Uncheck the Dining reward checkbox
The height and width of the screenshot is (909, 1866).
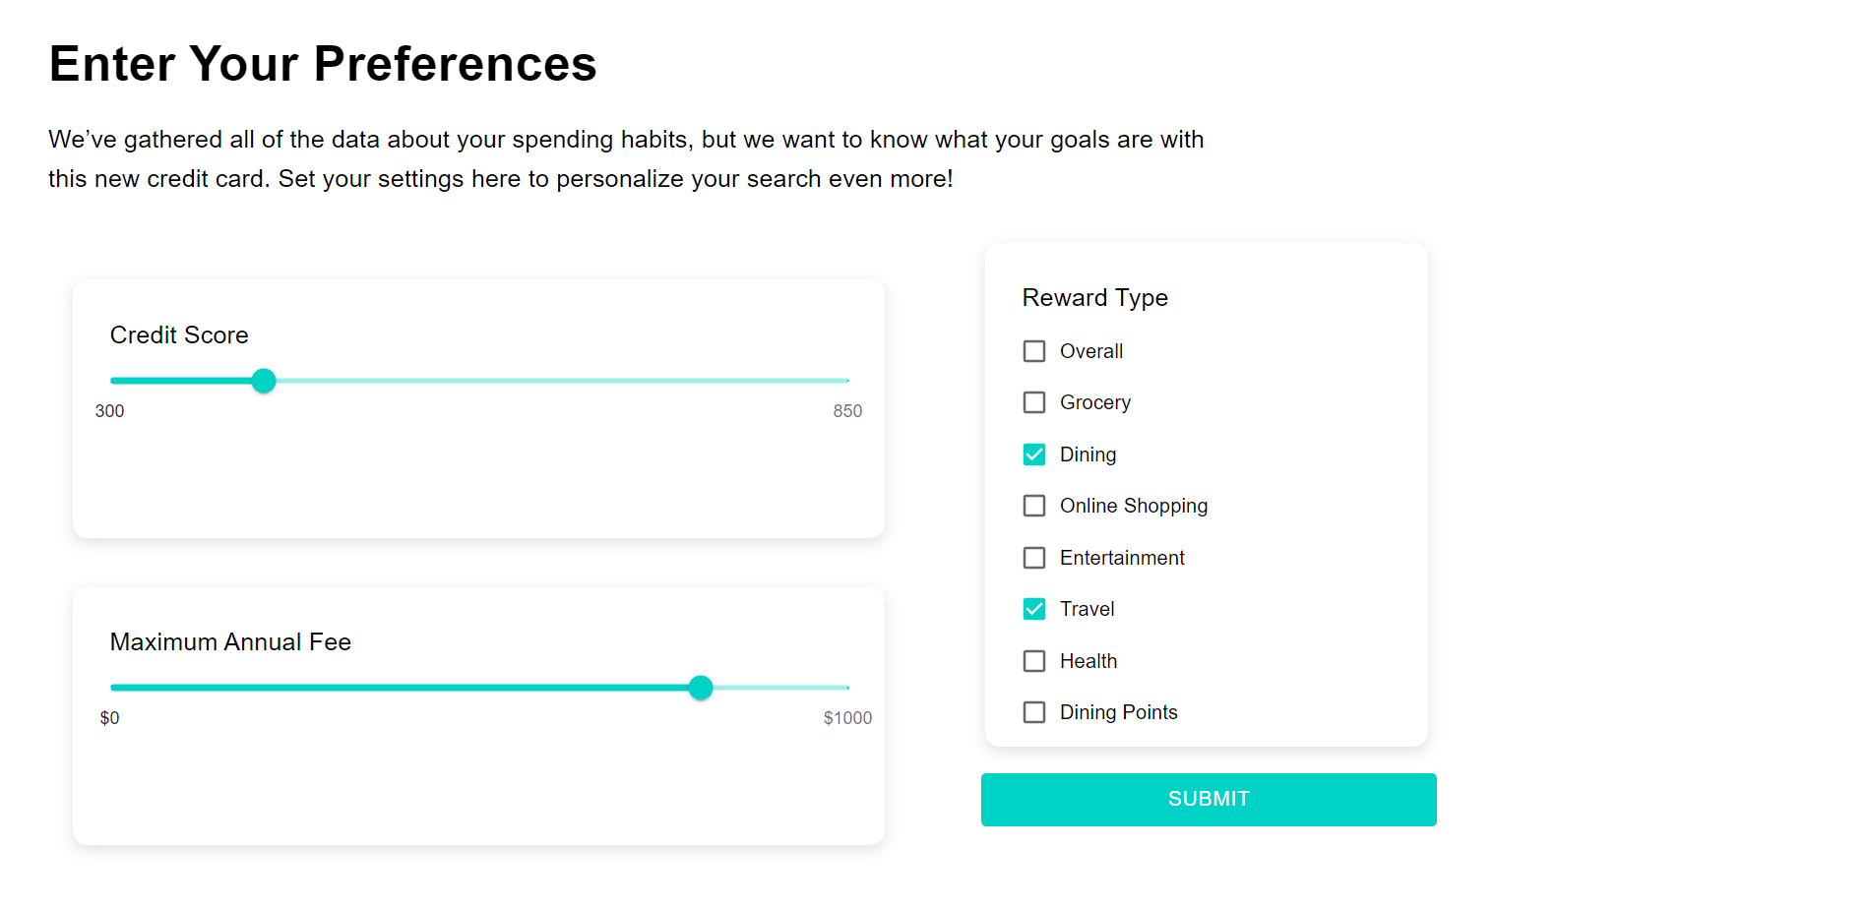[1033, 454]
